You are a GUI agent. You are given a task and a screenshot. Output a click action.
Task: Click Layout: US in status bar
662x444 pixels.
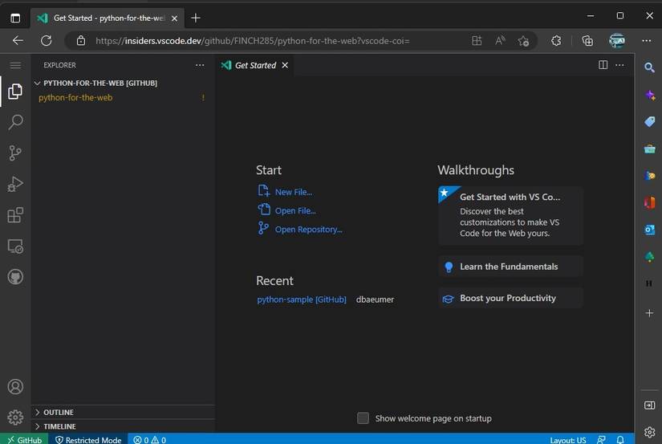568,440
